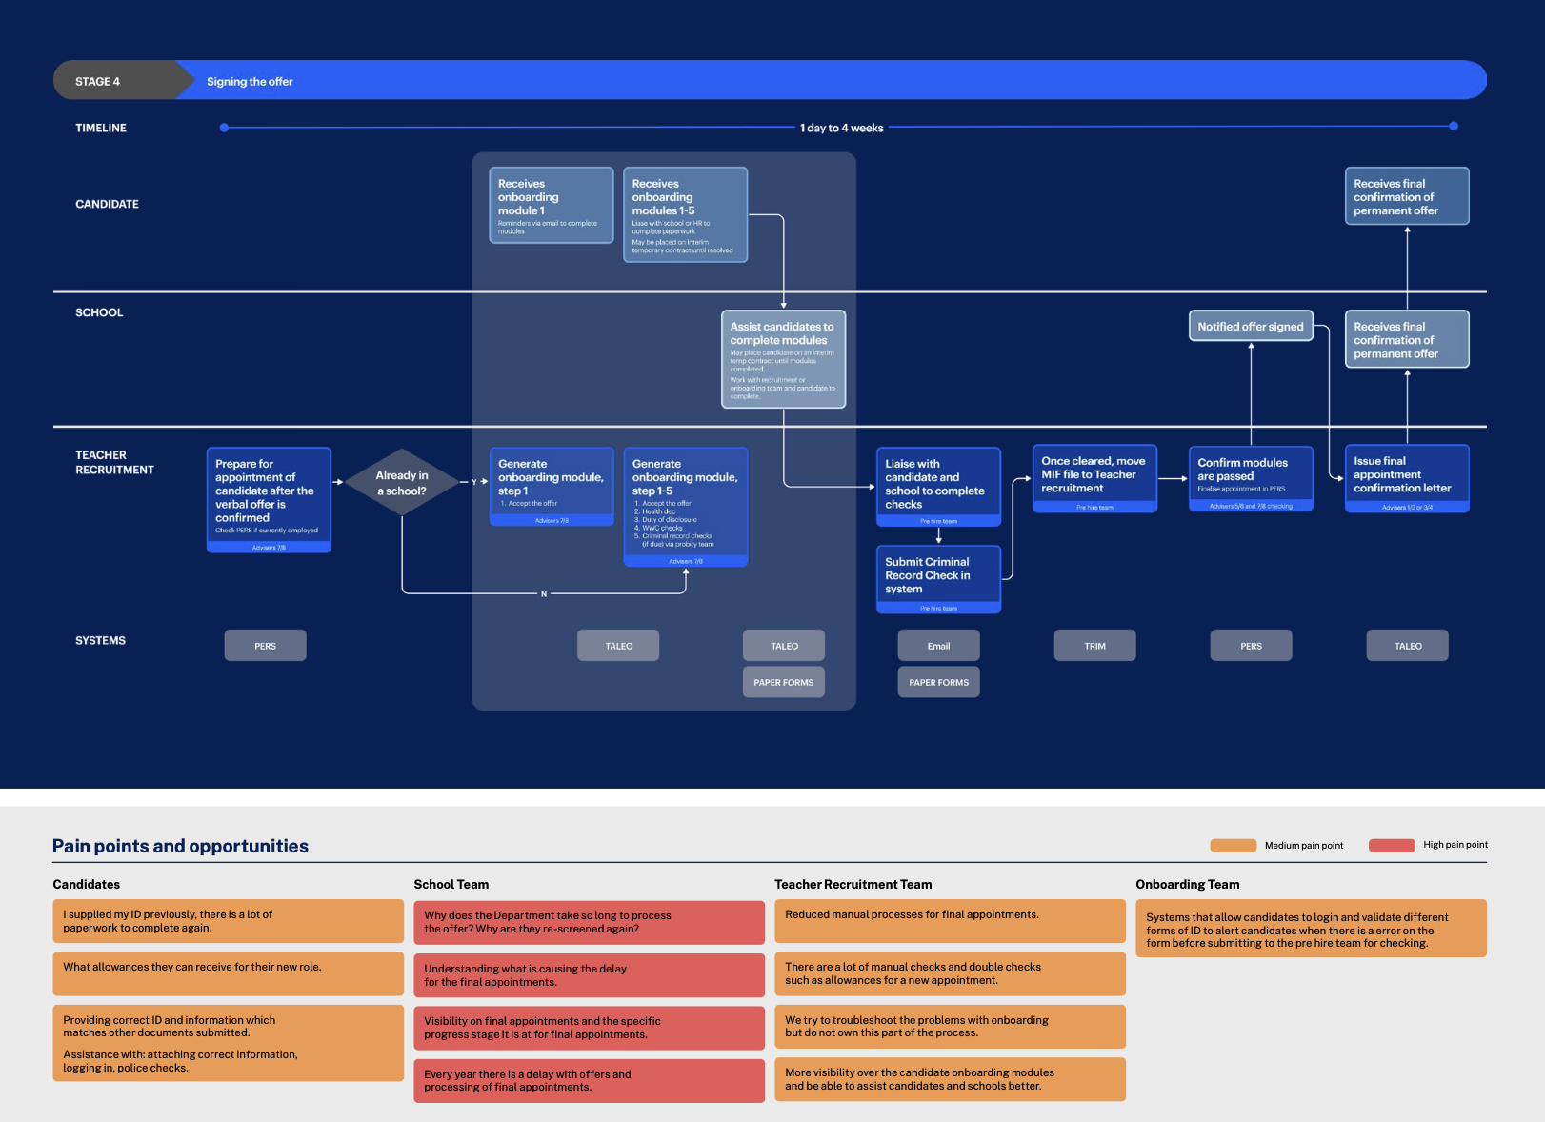Click the orange Medium pain point swatch
The height and width of the screenshot is (1122, 1545).
point(1234,845)
